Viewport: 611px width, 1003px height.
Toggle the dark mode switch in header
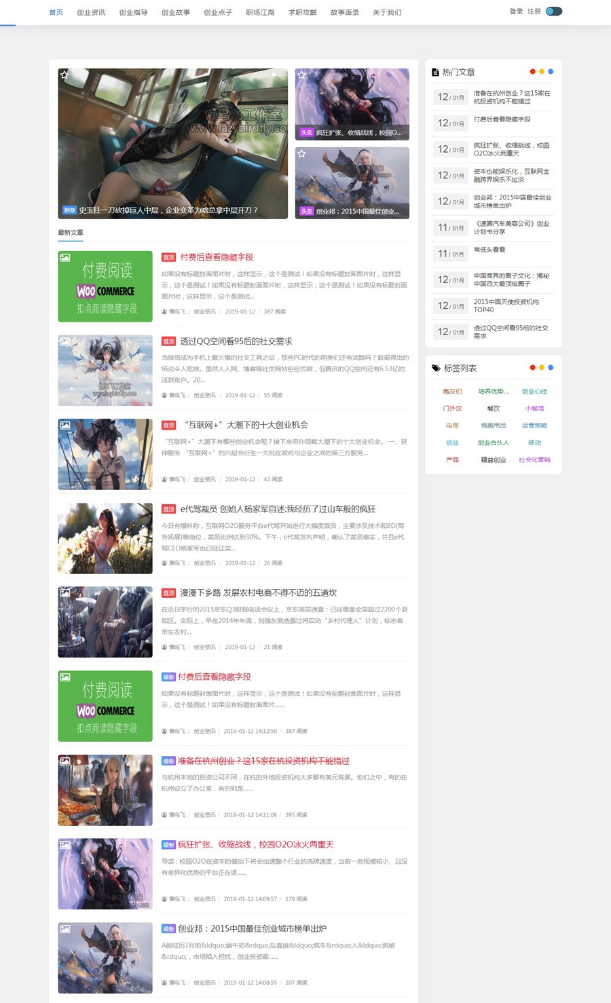554,12
